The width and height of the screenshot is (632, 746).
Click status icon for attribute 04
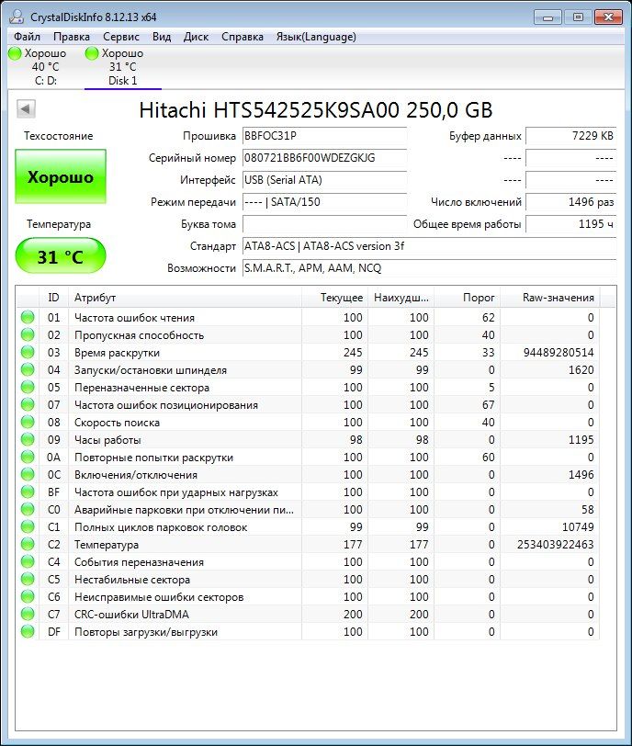pos(28,369)
